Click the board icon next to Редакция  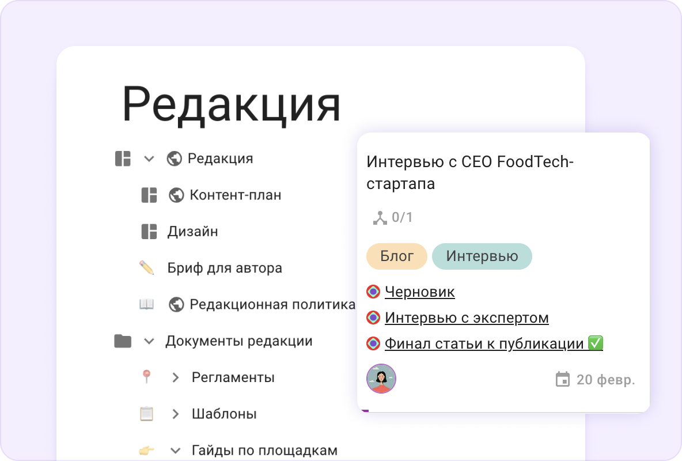click(123, 158)
